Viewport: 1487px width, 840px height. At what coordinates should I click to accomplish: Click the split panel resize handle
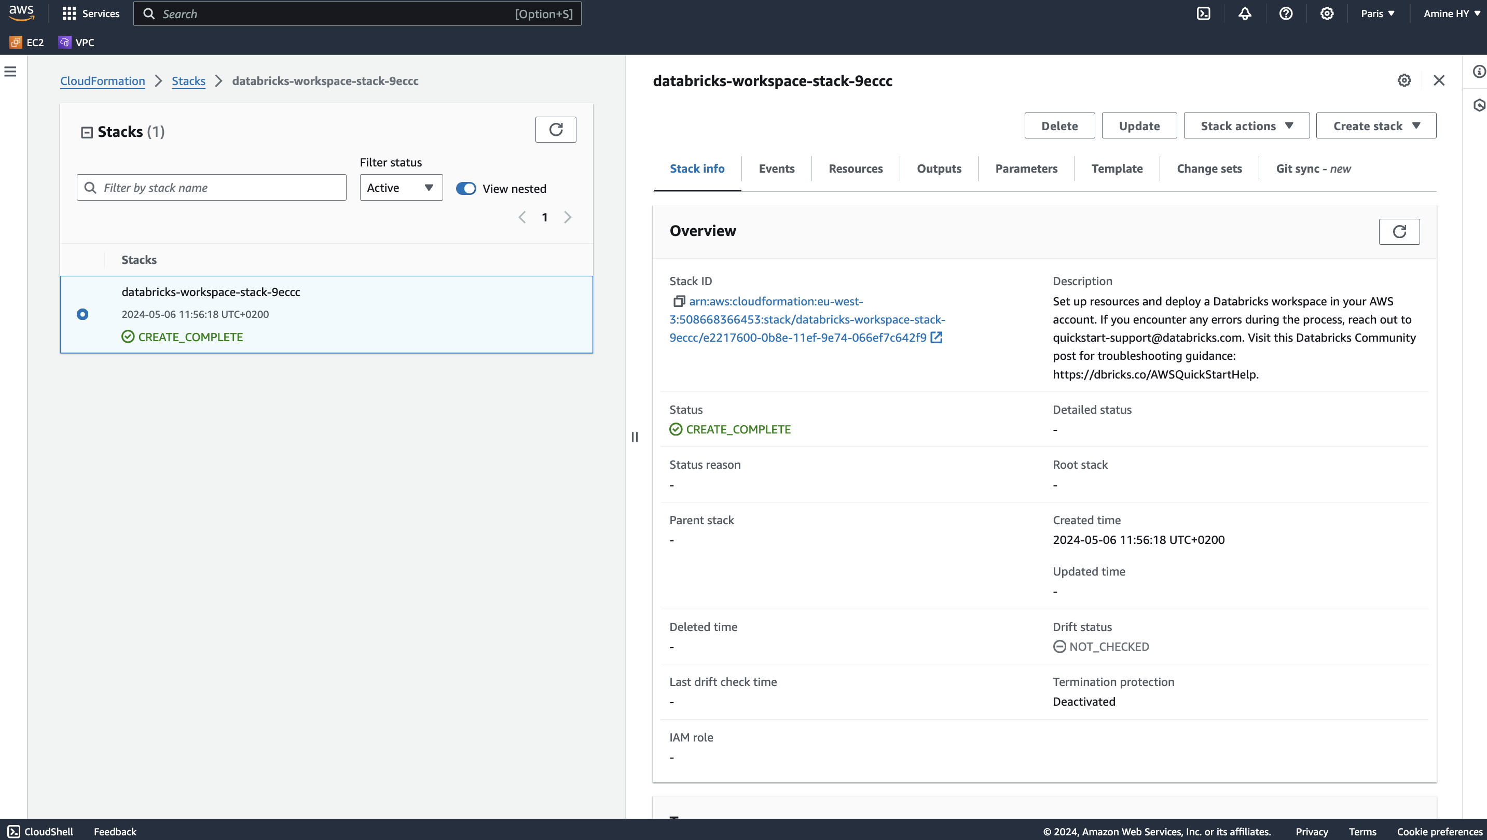(635, 437)
